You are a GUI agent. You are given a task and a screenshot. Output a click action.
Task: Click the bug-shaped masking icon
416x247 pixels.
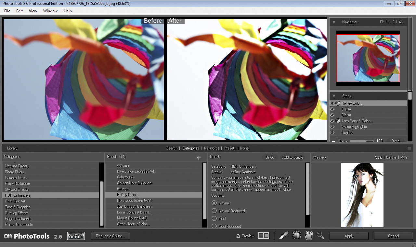296,236
